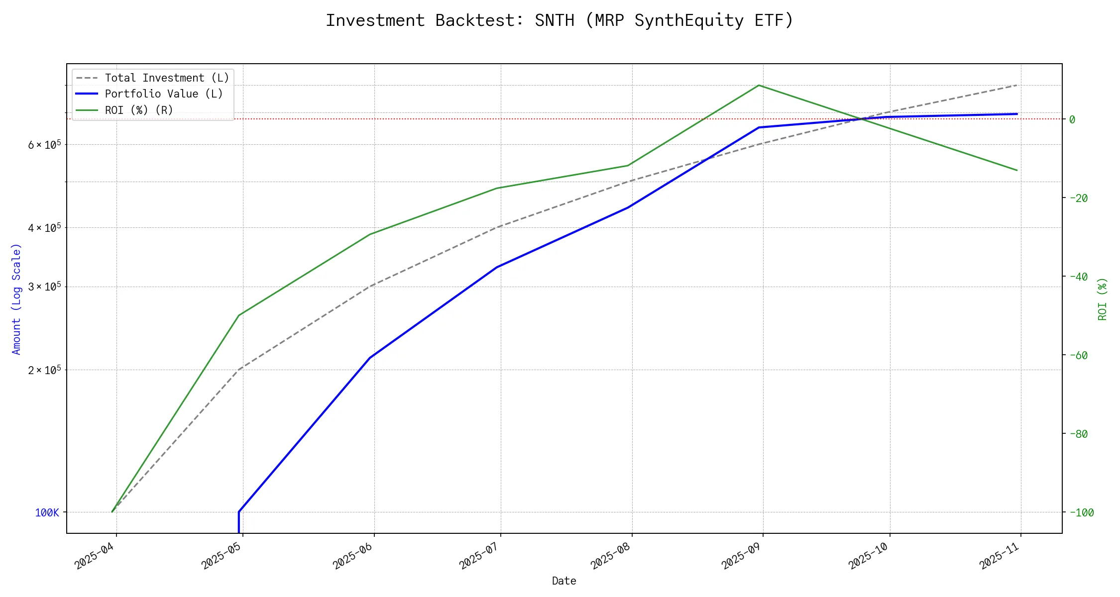Screen dimensions: 1120x597
Task: Click the 2025-09 date tick label
Action: (x=742, y=556)
